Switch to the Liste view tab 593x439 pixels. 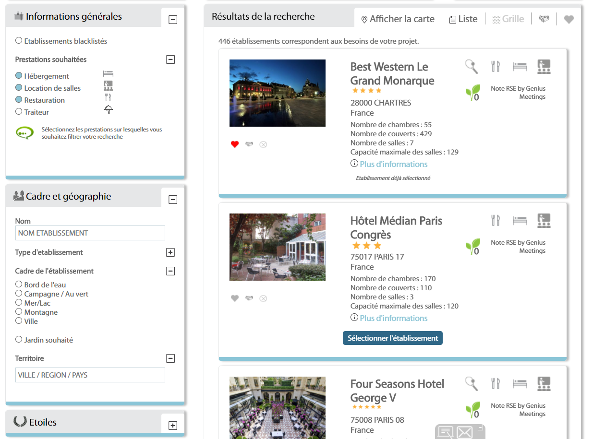click(463, 19)
